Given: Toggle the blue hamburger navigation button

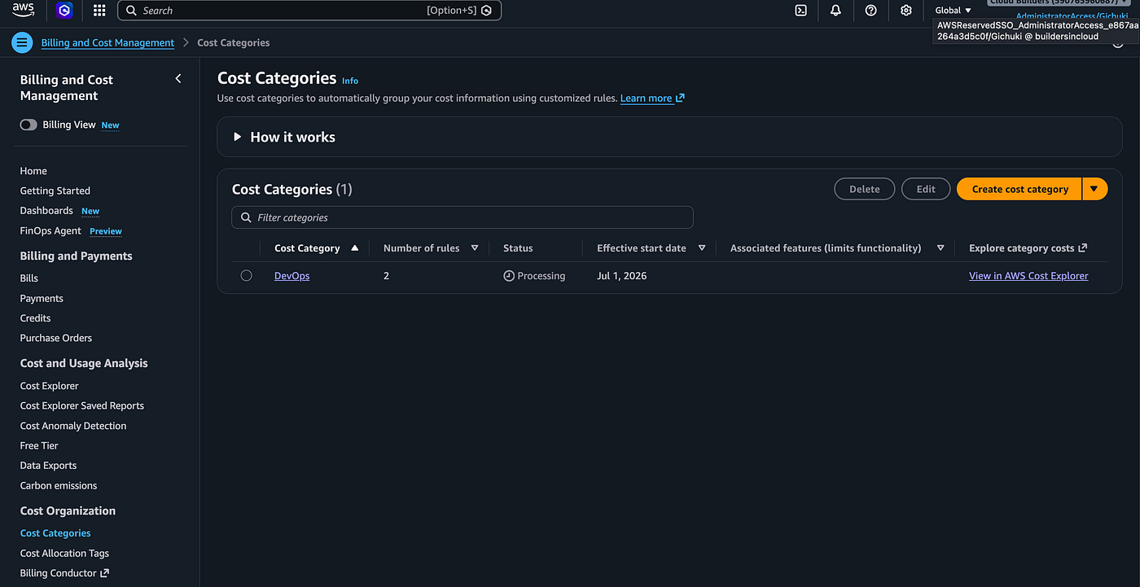Looking at the screenshot, I should tap(23, 42).
